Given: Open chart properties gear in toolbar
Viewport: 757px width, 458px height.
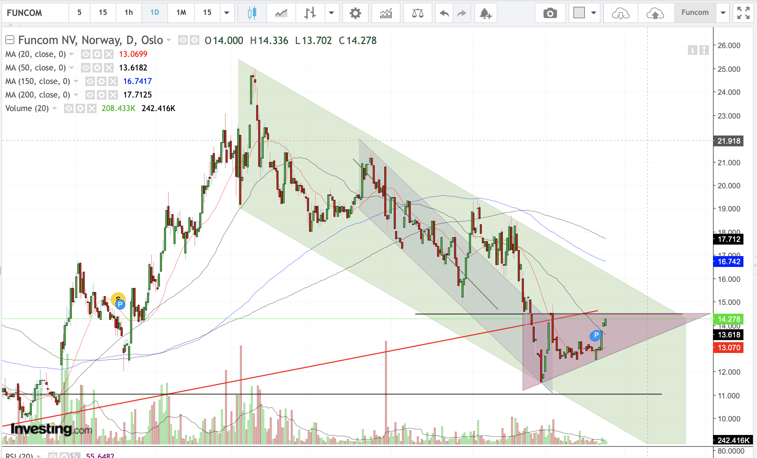Looking at the screenshot, I should (355, 13).
